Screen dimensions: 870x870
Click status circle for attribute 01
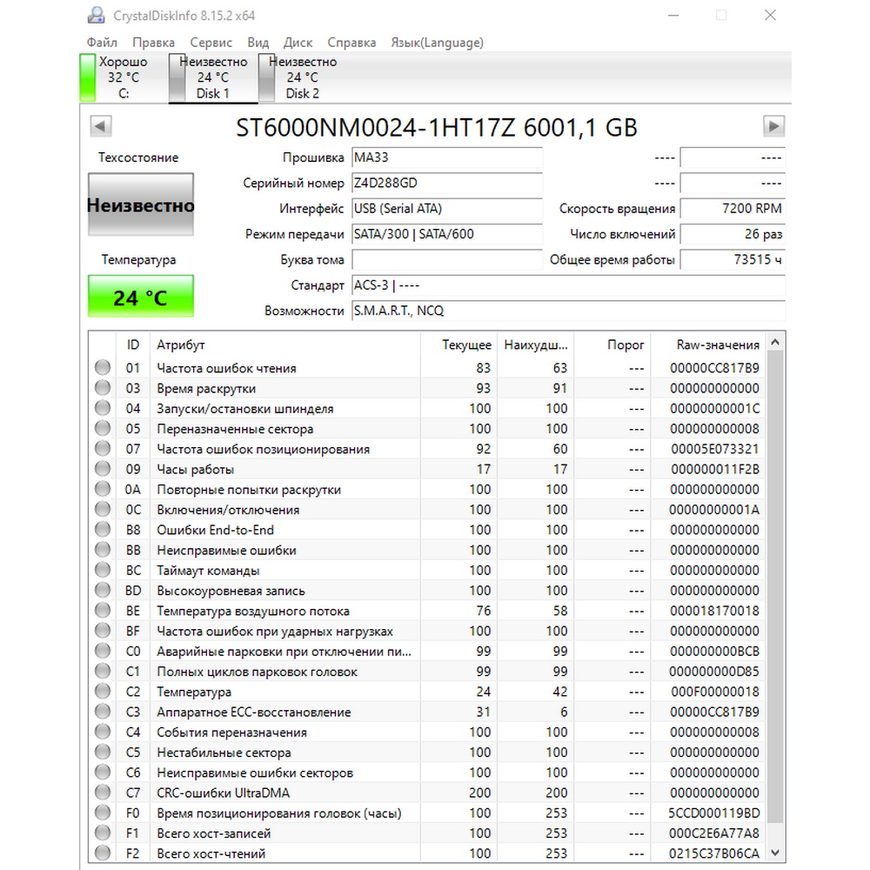(103, 367)
